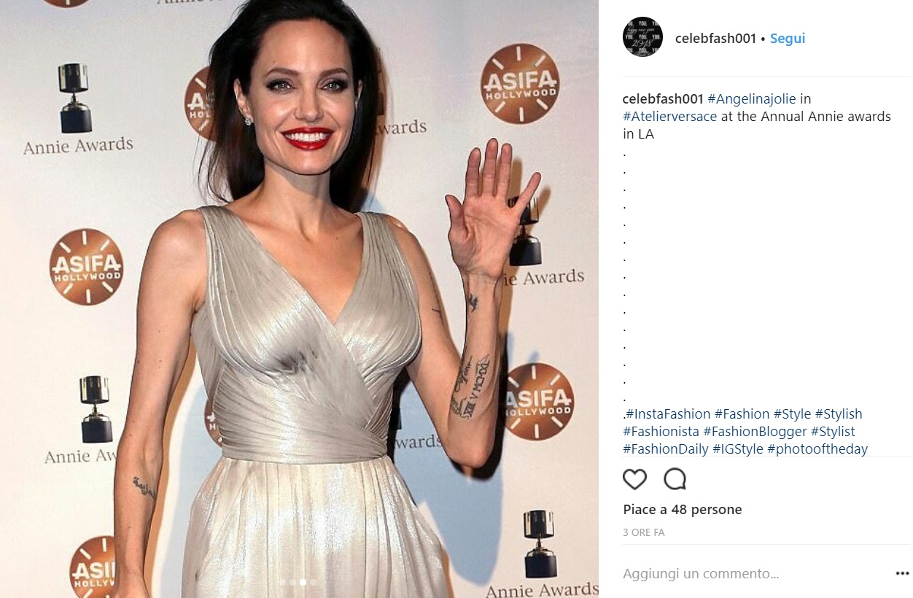Open the #IGStyle hashtag
This screenshot has height=598, width=913.
pyautogui.click(x=738, y=449)
